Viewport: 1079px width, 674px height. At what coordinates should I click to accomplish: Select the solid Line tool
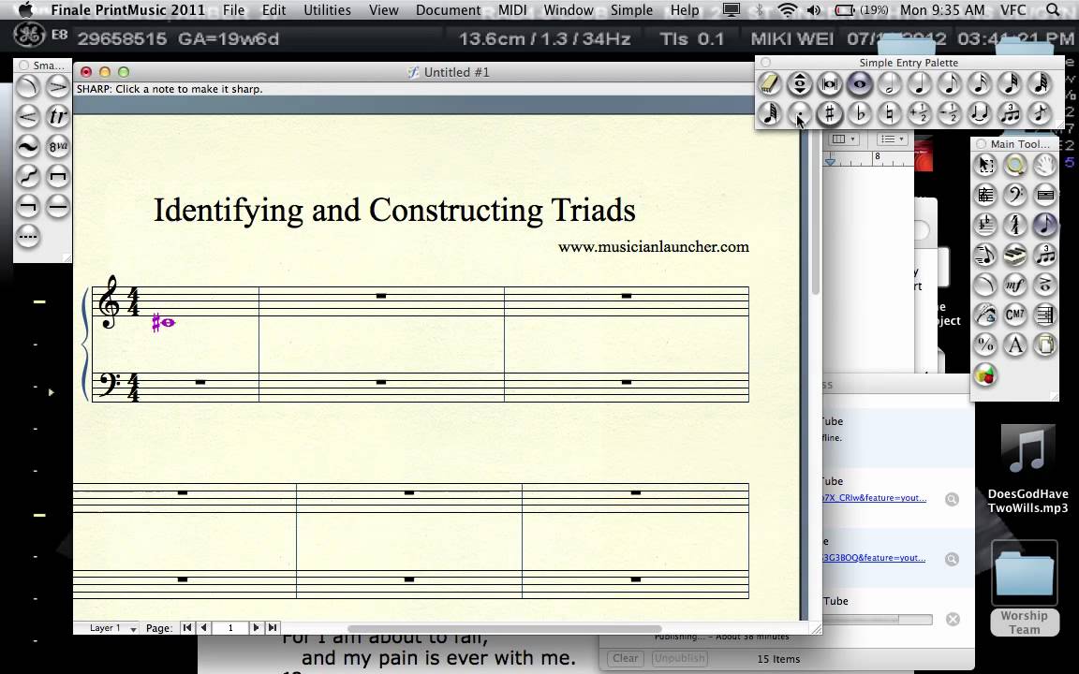pyautogui.click(x=58, y=206)
